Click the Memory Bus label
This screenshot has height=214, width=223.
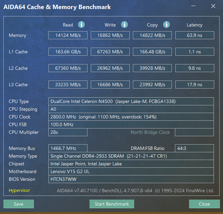coord(22,148)
